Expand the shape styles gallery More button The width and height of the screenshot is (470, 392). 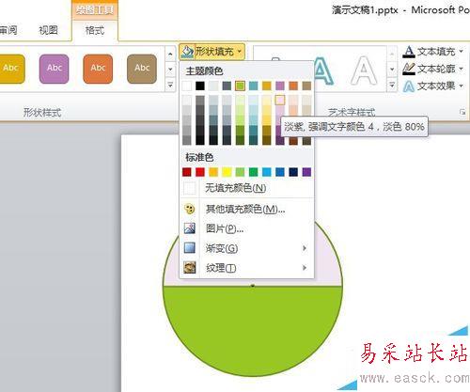click(x=170, y=85)
